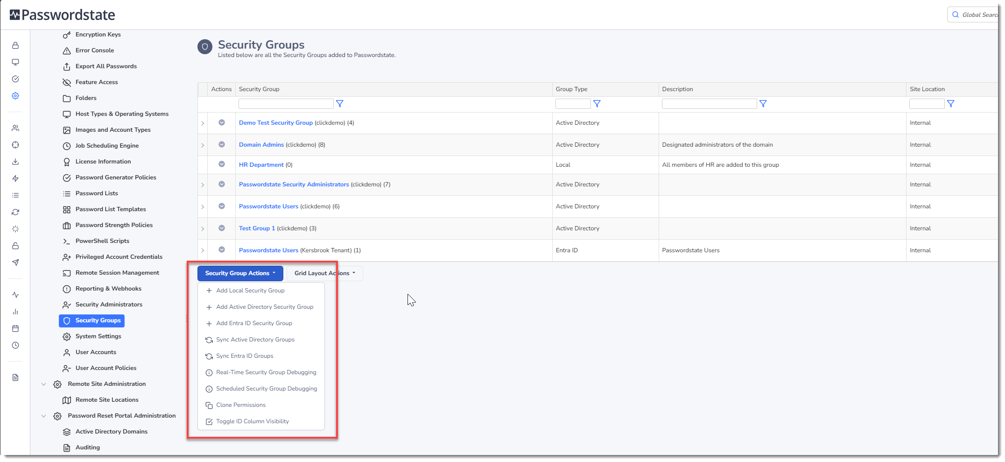Click the download icon in left rail
1005x462 pixels.
15,162
